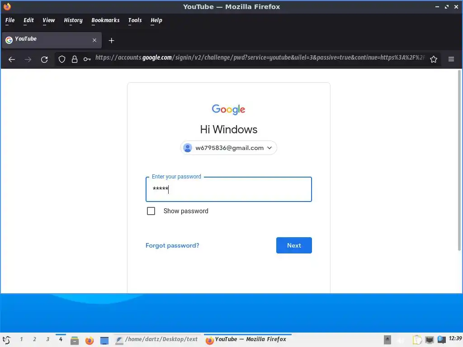Launch Firefox from taskbar quick launcher
Viewport: 463px width, 347px height.
tap(89, 341)
